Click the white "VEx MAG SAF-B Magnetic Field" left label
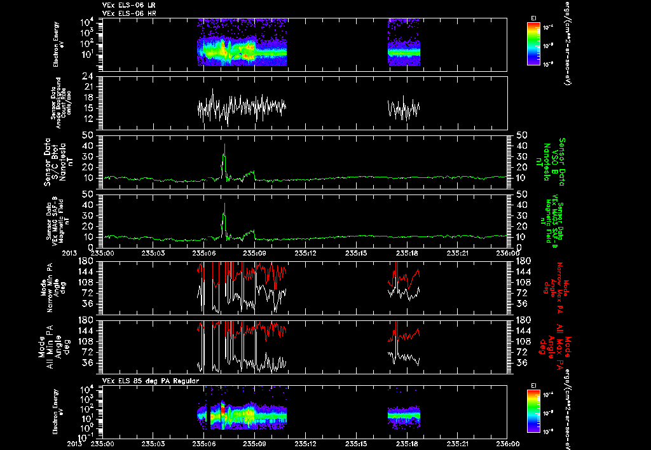Image resolution: width=651 pixels, height=450 pixels. coord(58,221)
